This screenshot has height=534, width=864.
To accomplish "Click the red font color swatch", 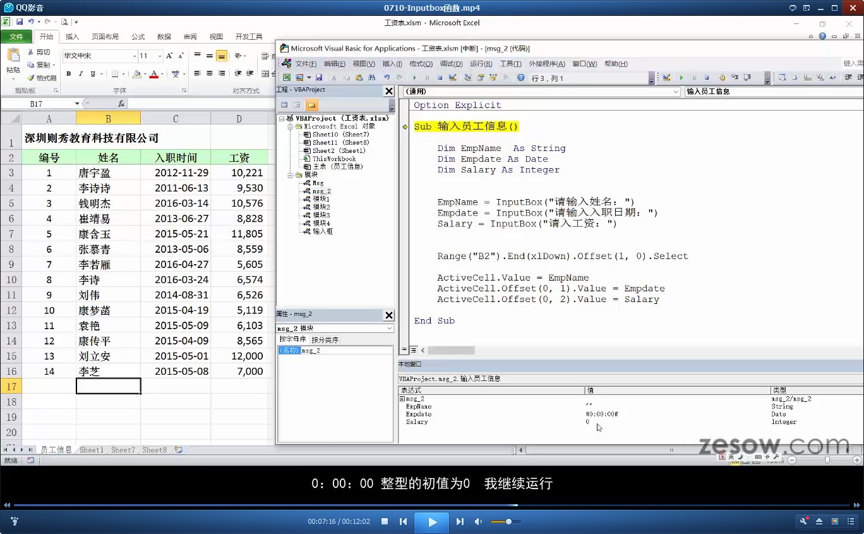I will pos(153,74).
